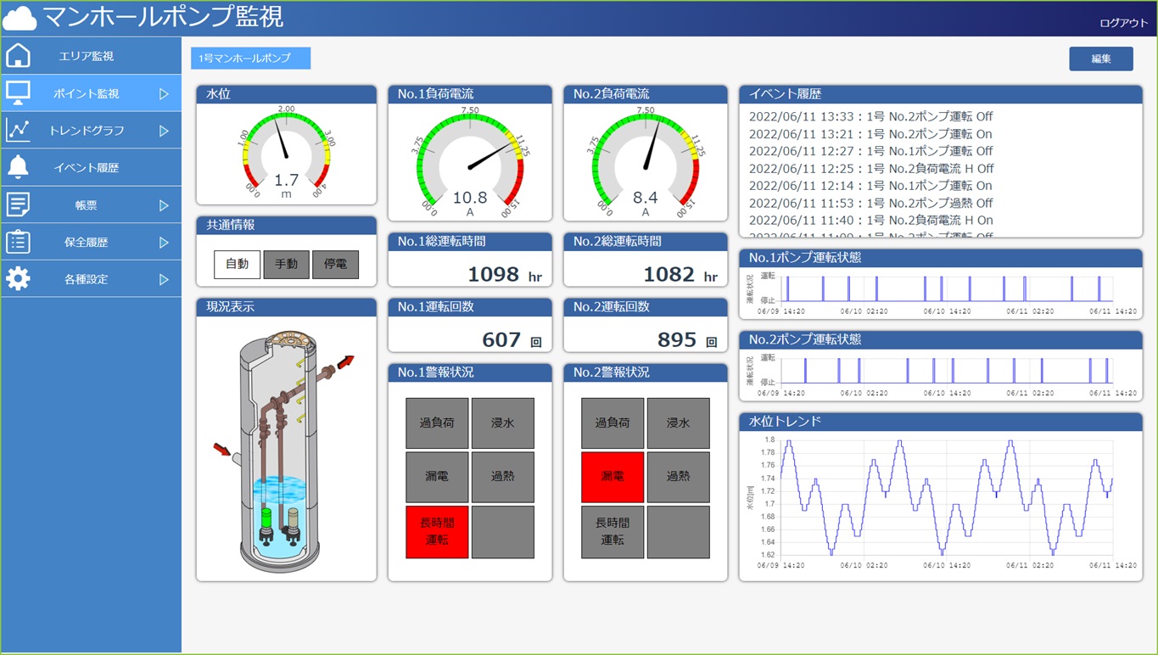Select the 停電 status button

coord(335,265)
